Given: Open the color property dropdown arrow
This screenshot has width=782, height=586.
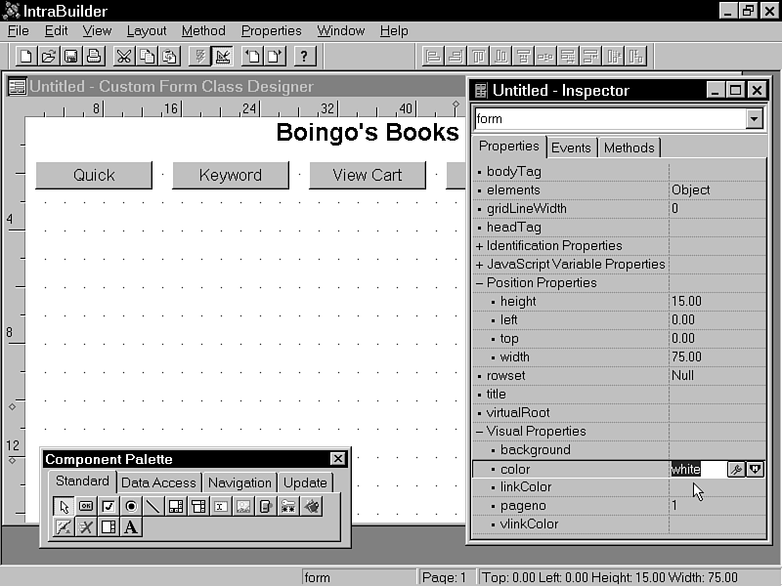Looking at the screenshot, I should 755,470.
